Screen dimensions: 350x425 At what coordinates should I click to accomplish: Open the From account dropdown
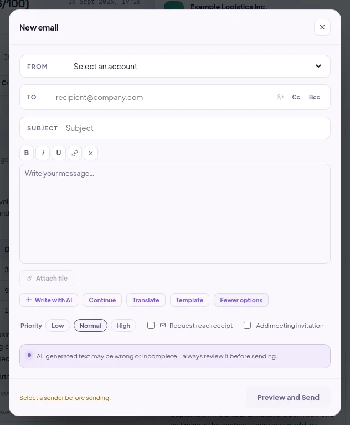pyautogui.click(x=175, y=67)
